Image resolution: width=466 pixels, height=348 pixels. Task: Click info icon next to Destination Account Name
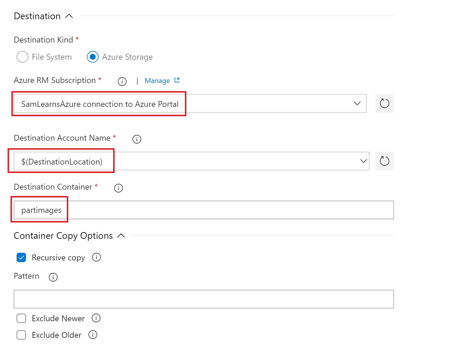point(137,139)
